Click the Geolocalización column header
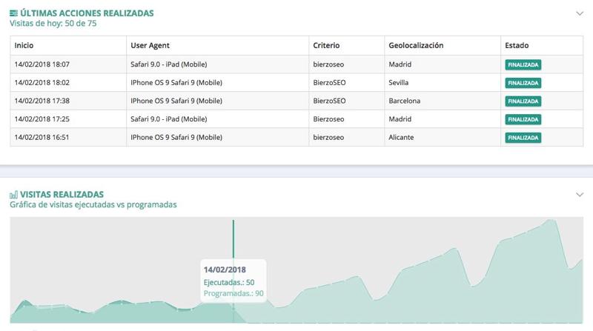Screen dimensions: 593x331 pos(416,45)
